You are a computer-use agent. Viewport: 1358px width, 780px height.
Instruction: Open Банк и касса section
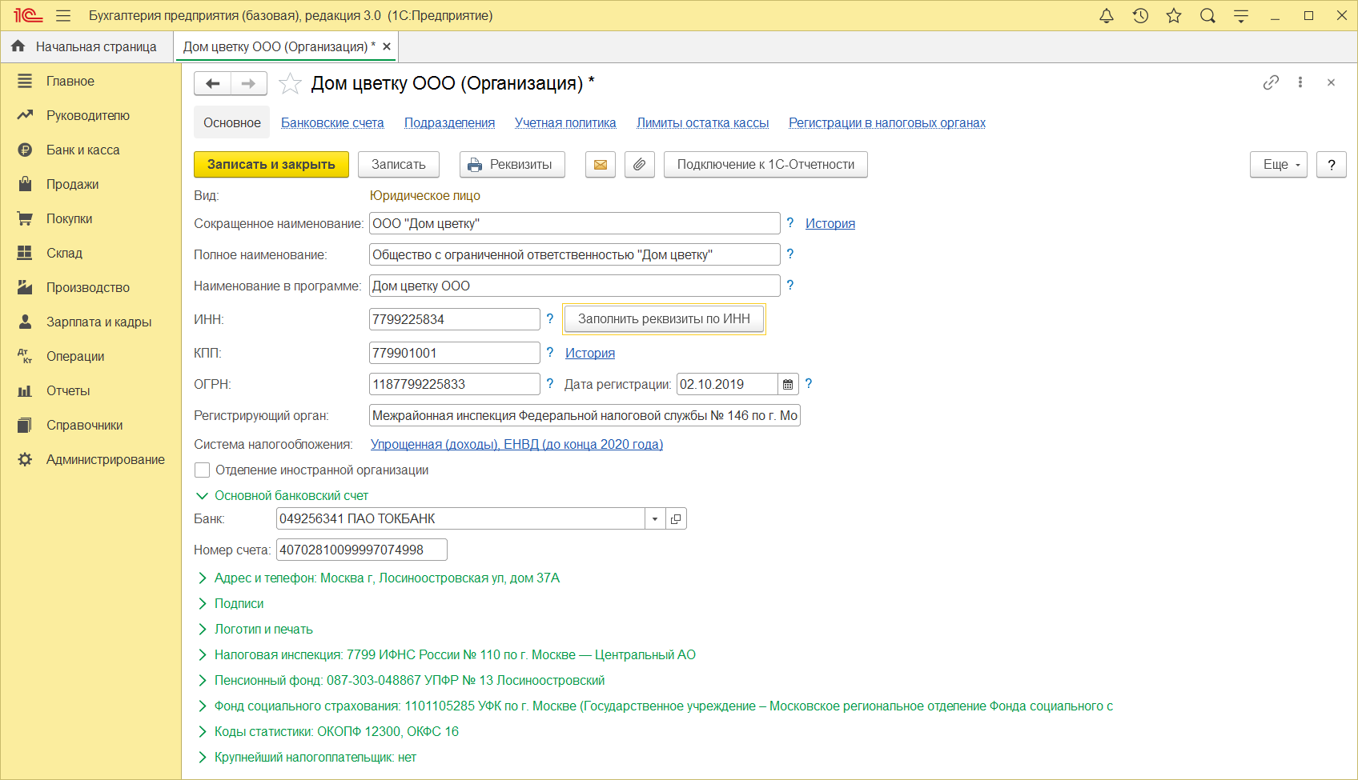click(90, 150)
